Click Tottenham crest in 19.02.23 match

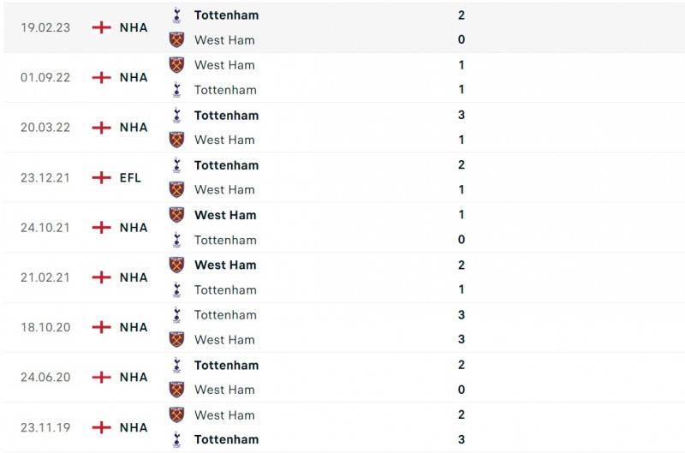(176, 15)
